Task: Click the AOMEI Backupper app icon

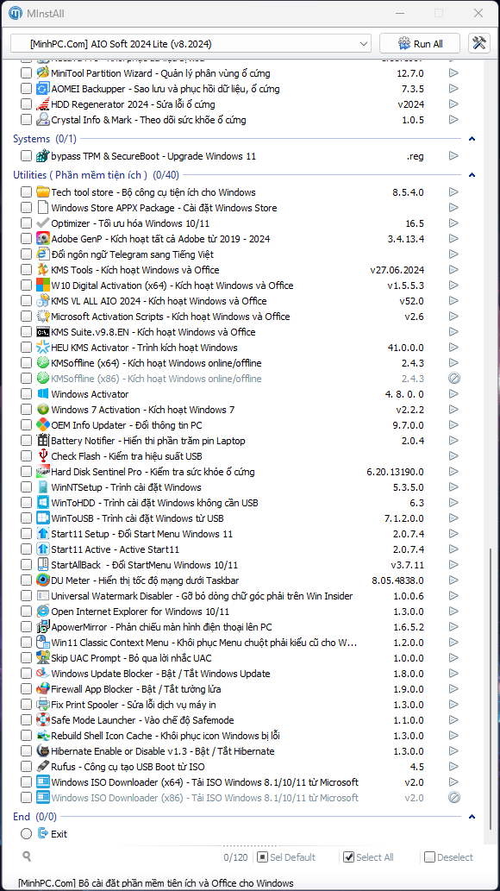Action: coord(42,89)
